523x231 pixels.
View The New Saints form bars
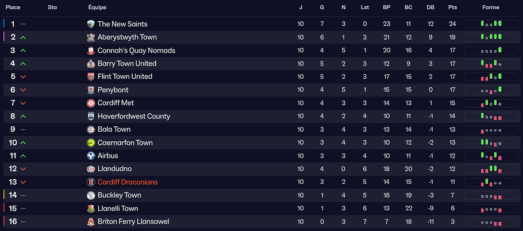(491, 24)
